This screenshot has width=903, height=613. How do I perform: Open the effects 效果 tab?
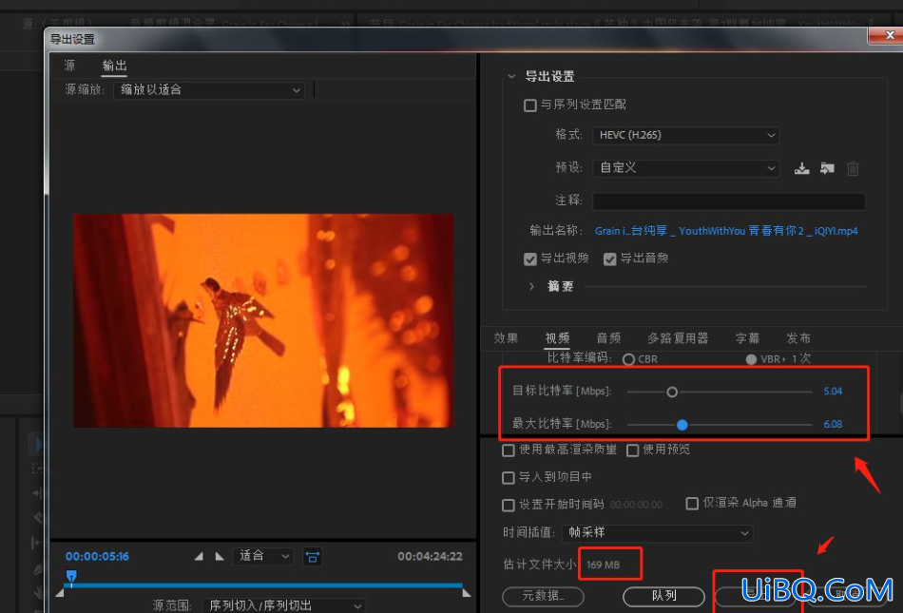506,338
